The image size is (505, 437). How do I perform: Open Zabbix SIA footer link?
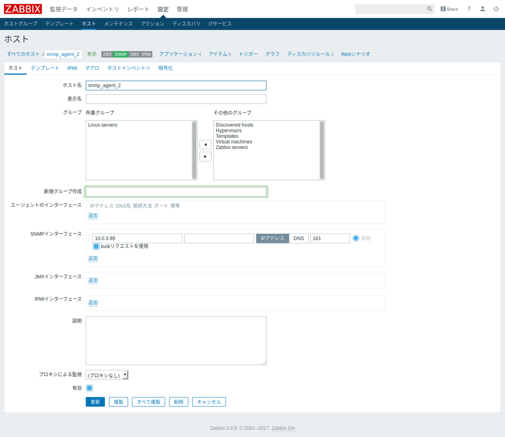coord(284,428)
